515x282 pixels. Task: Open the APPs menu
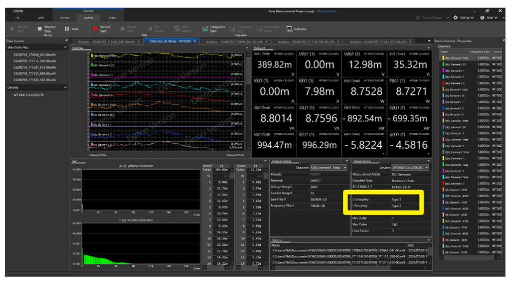tap(41, 18)
